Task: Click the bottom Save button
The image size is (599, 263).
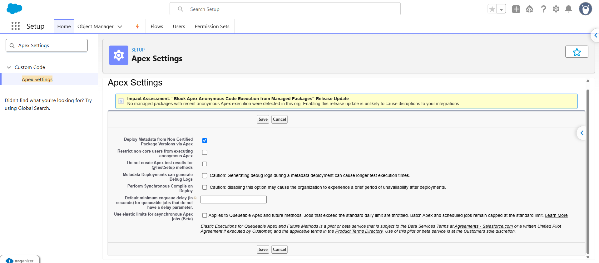Action: 263,249
